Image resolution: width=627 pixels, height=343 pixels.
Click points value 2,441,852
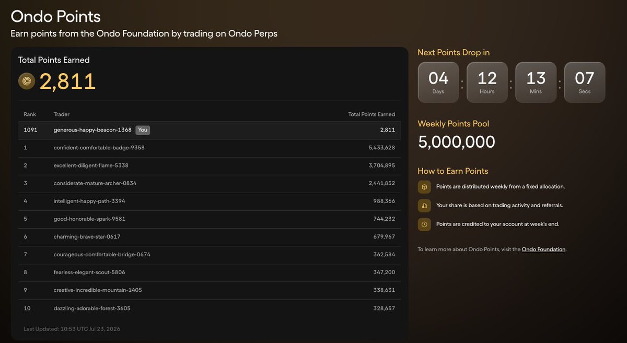tap(381, 183)
